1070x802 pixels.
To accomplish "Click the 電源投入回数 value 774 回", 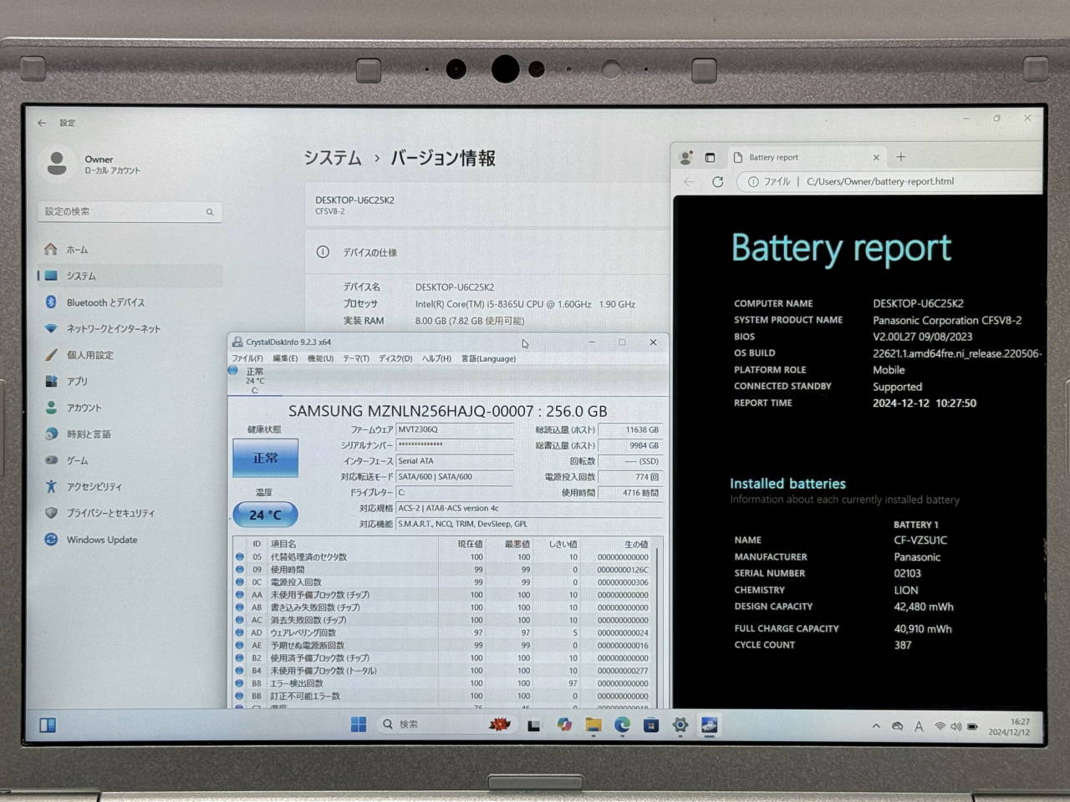I will tap(629, 477).
